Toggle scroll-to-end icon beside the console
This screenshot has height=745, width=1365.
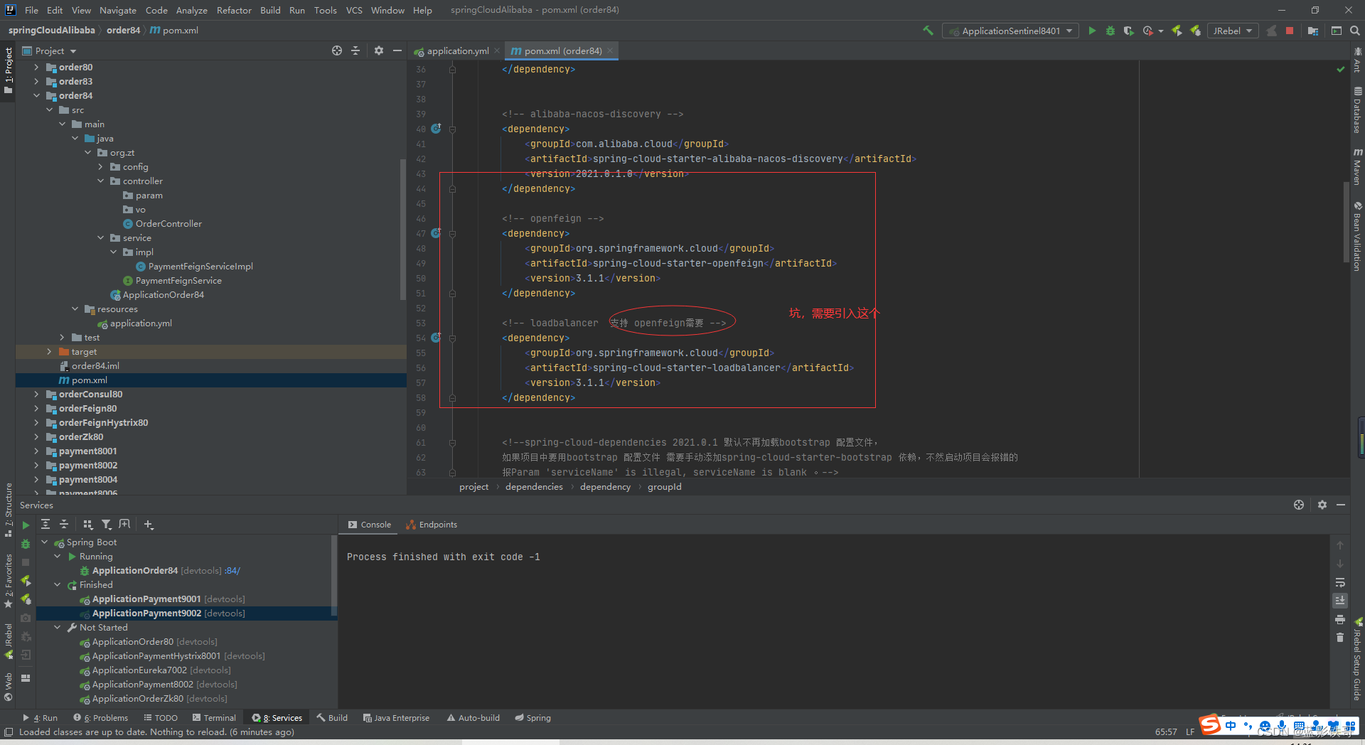click(1340, 601)
